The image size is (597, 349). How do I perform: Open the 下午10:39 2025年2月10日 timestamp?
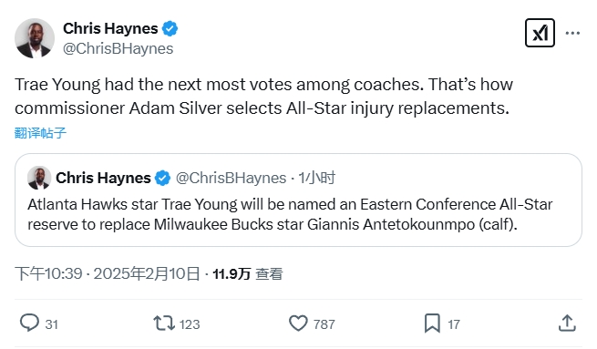(108, 273)
